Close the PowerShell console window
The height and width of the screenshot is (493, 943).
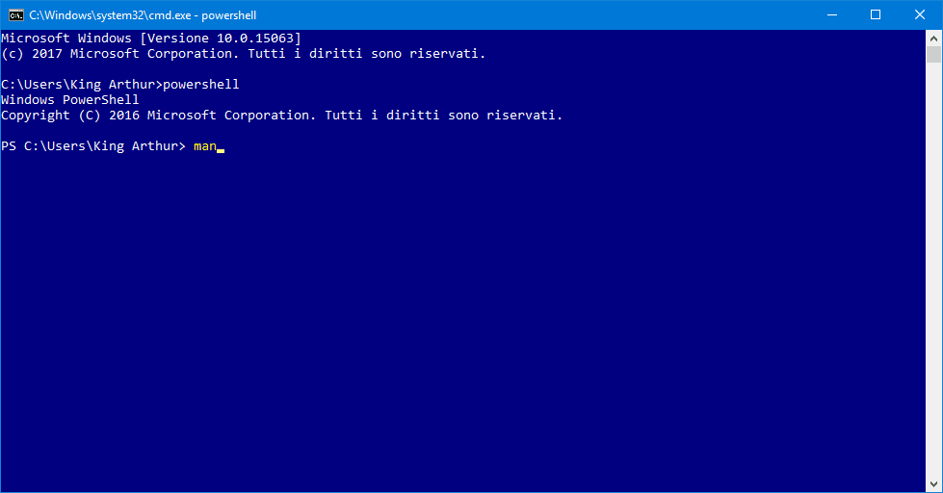click(920, 14)
